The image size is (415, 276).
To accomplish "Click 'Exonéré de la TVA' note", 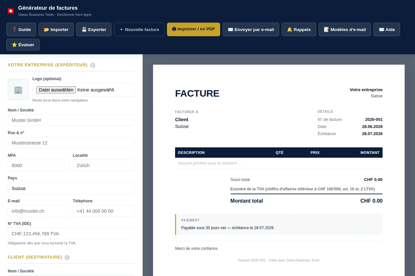I will click(302, 189).
